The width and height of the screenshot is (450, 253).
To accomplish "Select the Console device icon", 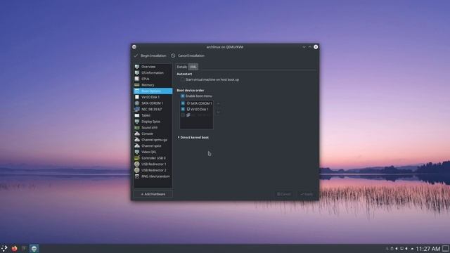I will point(137,134).
